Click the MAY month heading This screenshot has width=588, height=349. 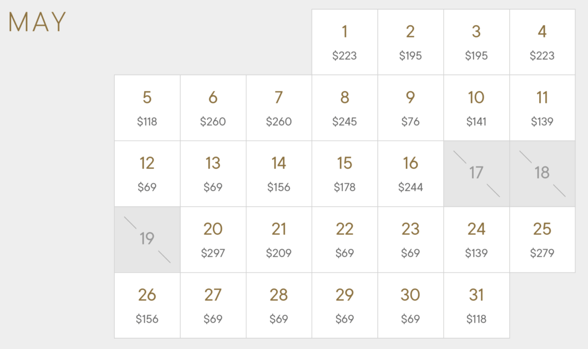[37, 22]
